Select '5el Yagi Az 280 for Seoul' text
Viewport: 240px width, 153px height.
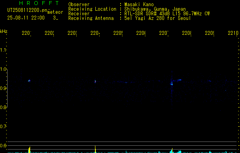158,18
